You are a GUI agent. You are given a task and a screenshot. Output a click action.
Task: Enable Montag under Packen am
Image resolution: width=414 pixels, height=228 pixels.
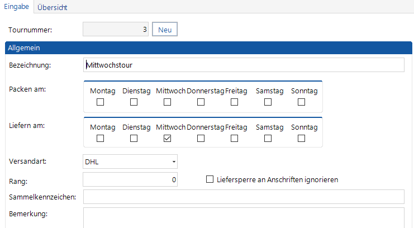(101, 102)
